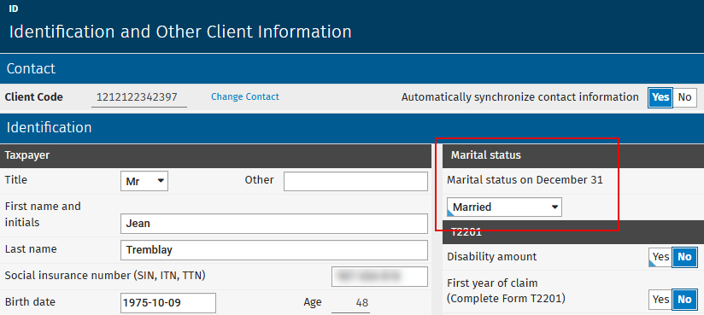The width and height of the screenshot is (704, 315).
Task: Set contact synchronization to Yes
Action: coord(660,97)
